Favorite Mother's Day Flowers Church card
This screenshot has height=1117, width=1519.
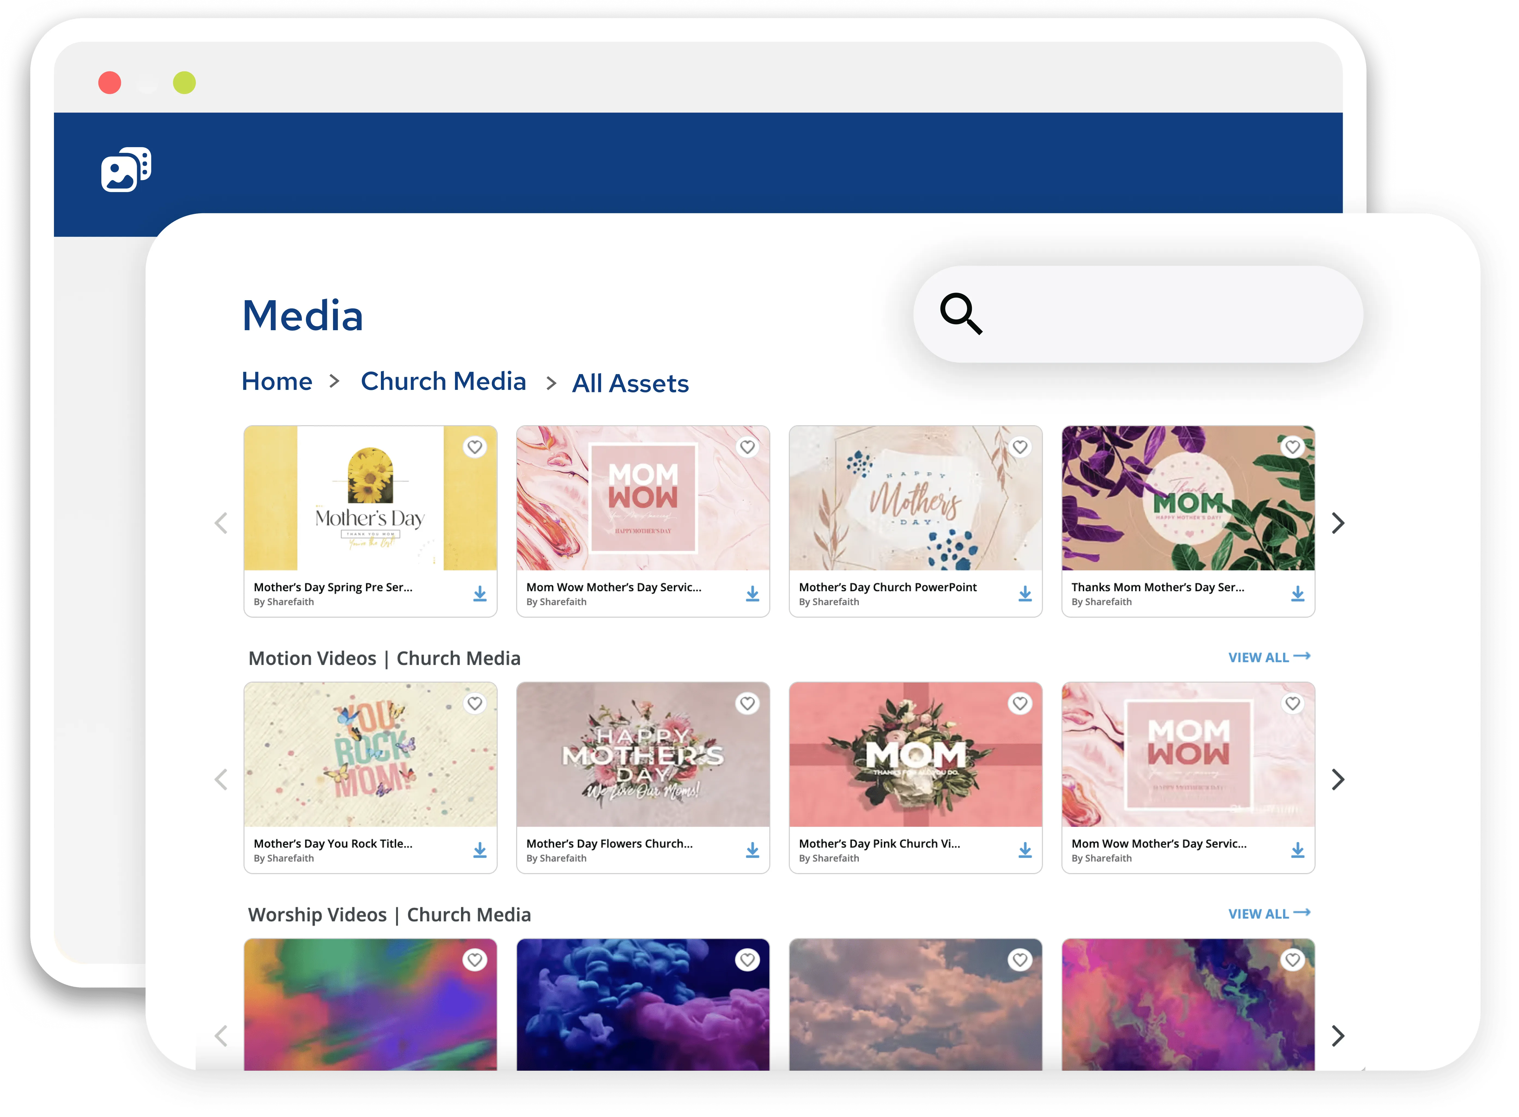(x=747, y=703)
